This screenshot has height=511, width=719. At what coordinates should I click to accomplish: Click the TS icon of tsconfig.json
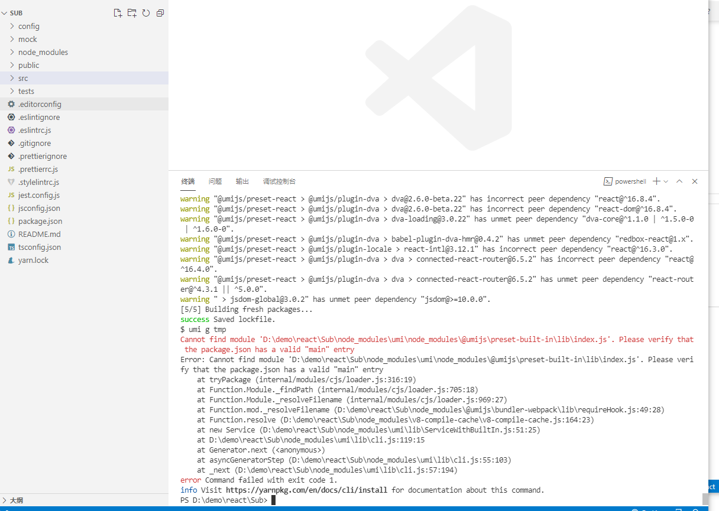click(11, 247)
